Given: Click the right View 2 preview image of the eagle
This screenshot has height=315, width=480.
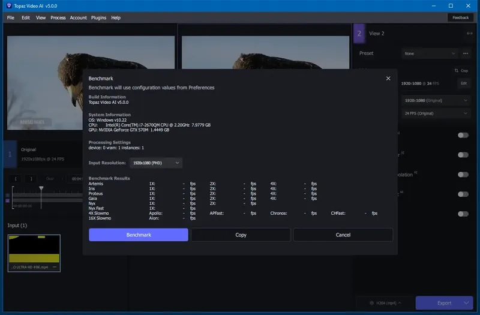Looking at the screenshot, I should [265, 52].
